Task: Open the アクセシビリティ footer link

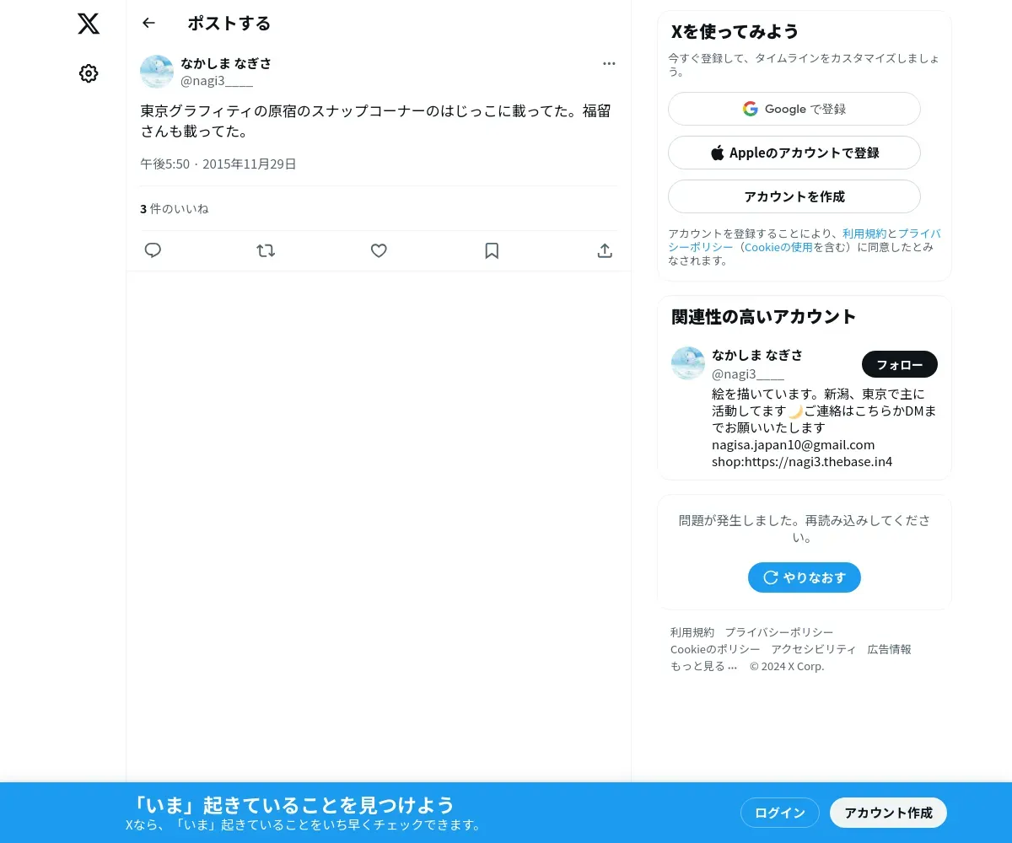Action: pyautogui.click(x=814, y=649)
